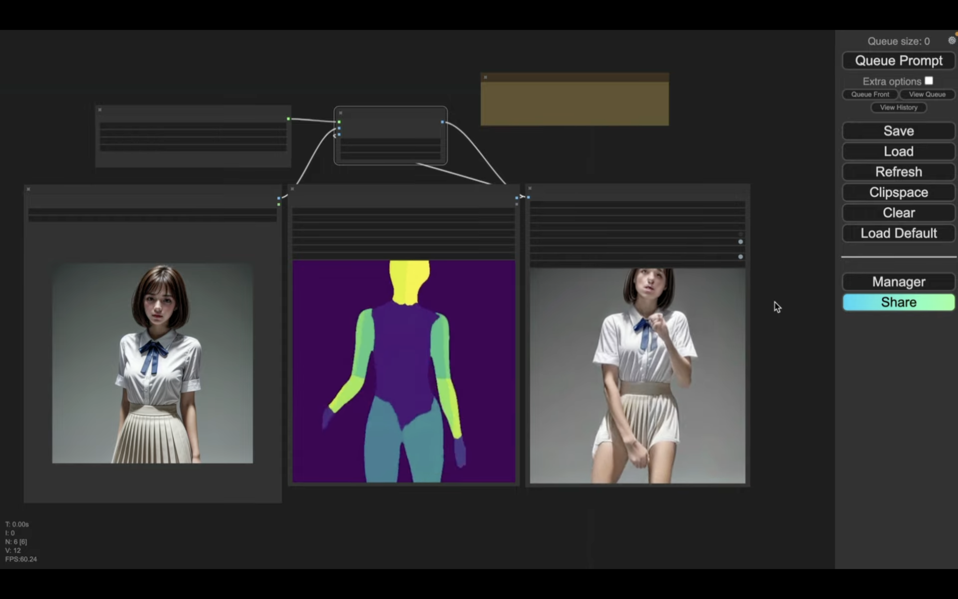Click the green output socket on the top-left node
The width and height of the screenshot is (958, 599).
[288, 118]
